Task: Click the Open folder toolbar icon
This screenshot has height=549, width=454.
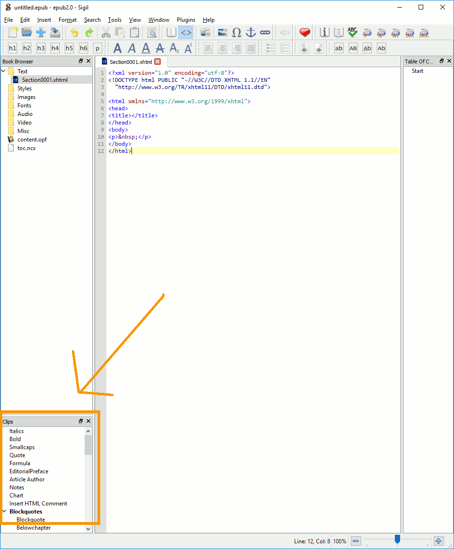Action: pos(26,33)
